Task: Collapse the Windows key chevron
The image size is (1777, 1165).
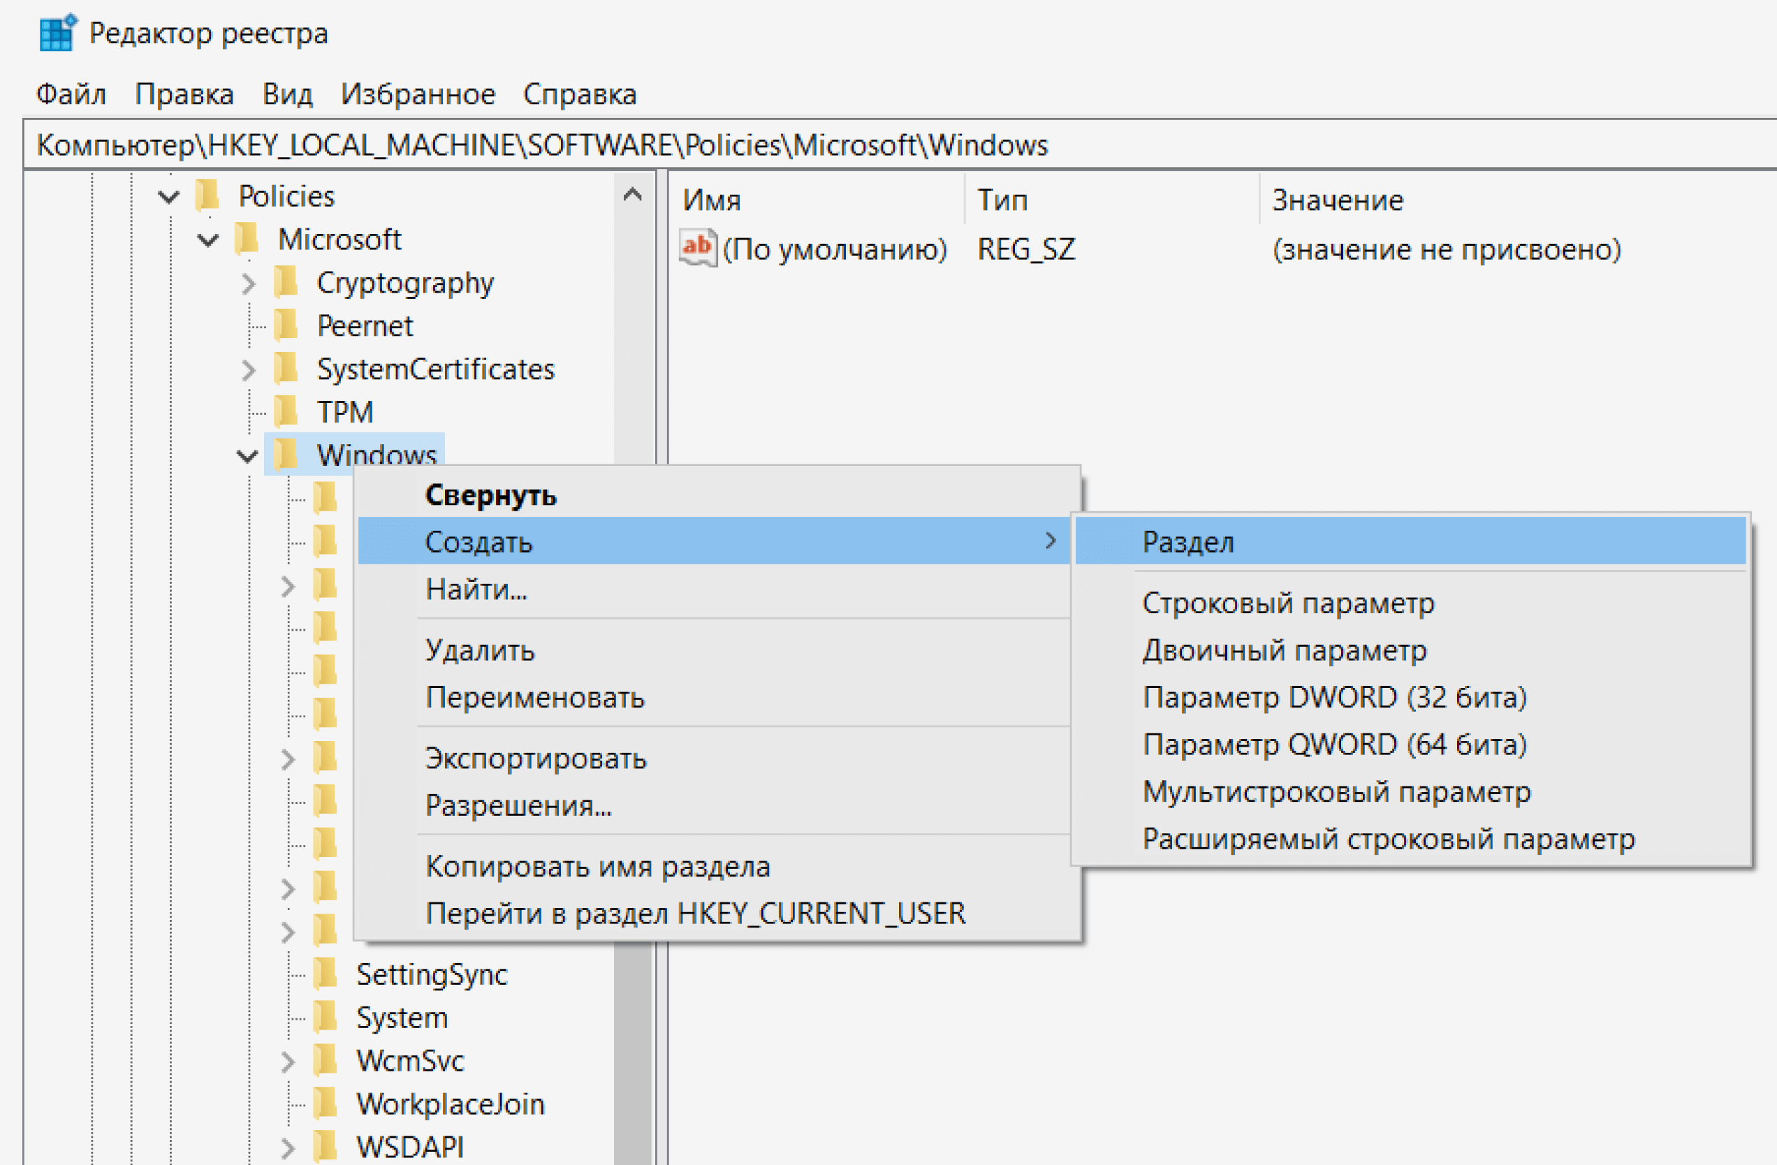Action: tap(247, 455)
